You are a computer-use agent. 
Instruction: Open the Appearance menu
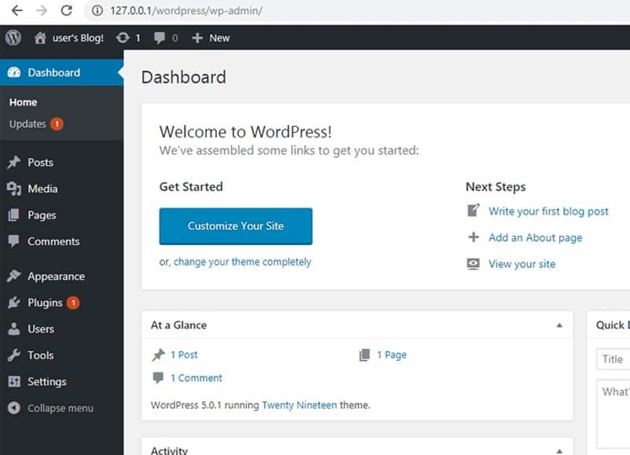tap(57, 277)
